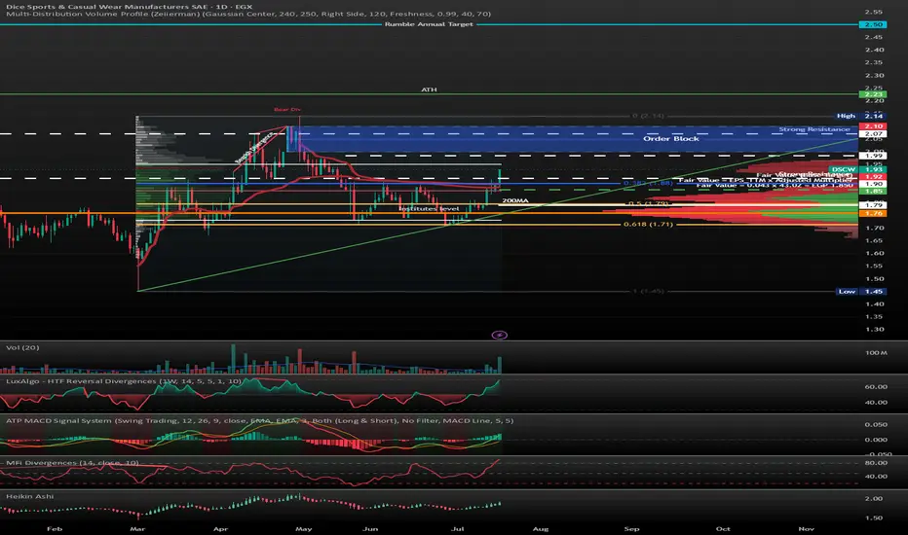The width and height of the screenshot is (908, 535).
Task: Click the white 2.07 price tag
Action: pos(873,133)
